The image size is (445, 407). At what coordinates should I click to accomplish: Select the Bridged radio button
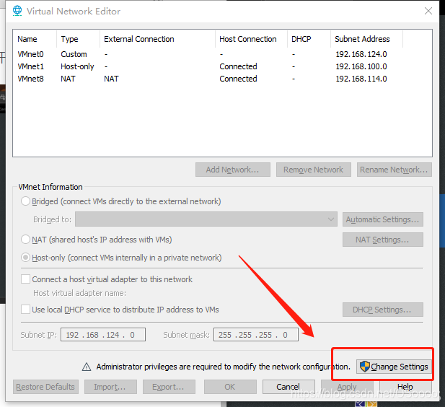tap(25, 201)
